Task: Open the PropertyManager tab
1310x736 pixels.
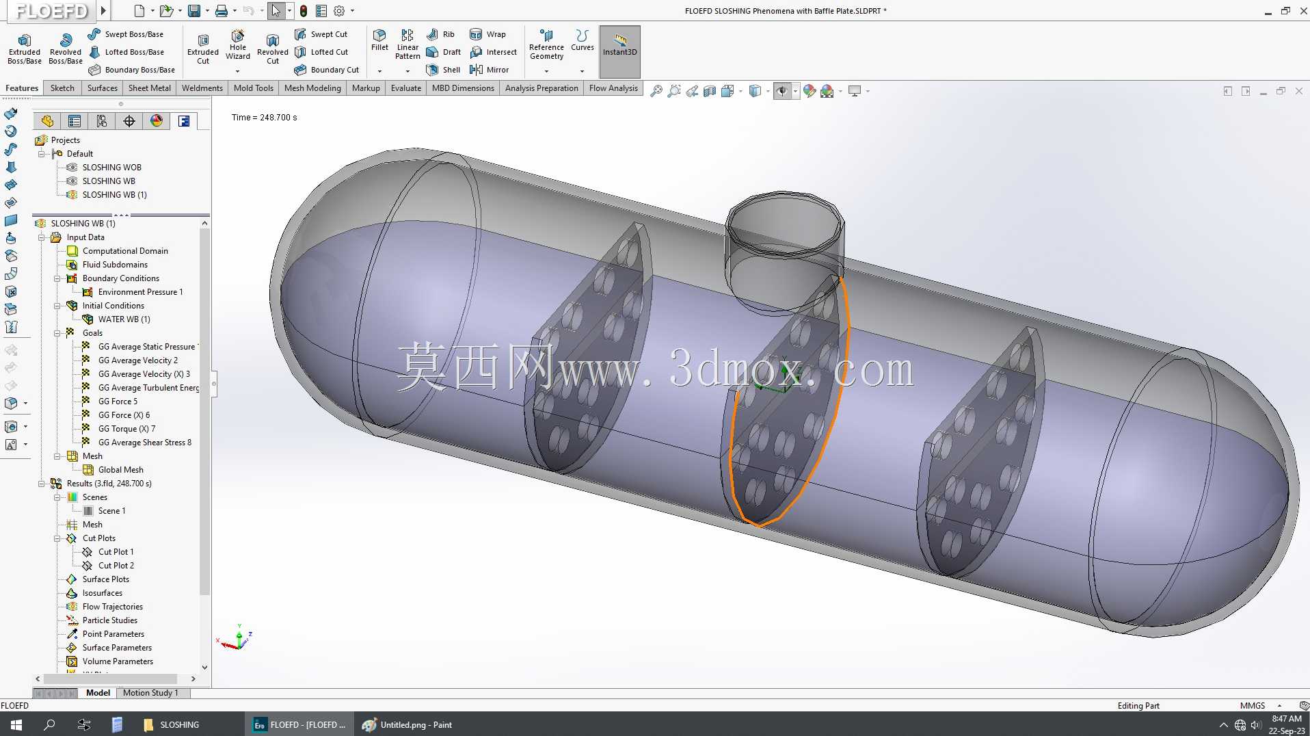Action: click(75, 121)
